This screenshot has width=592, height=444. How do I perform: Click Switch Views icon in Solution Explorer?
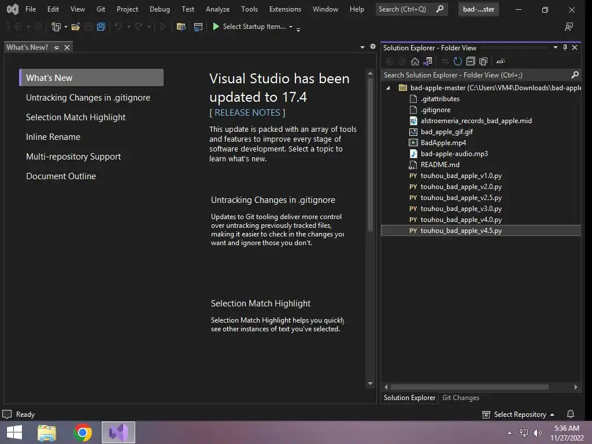click(428, 61)
